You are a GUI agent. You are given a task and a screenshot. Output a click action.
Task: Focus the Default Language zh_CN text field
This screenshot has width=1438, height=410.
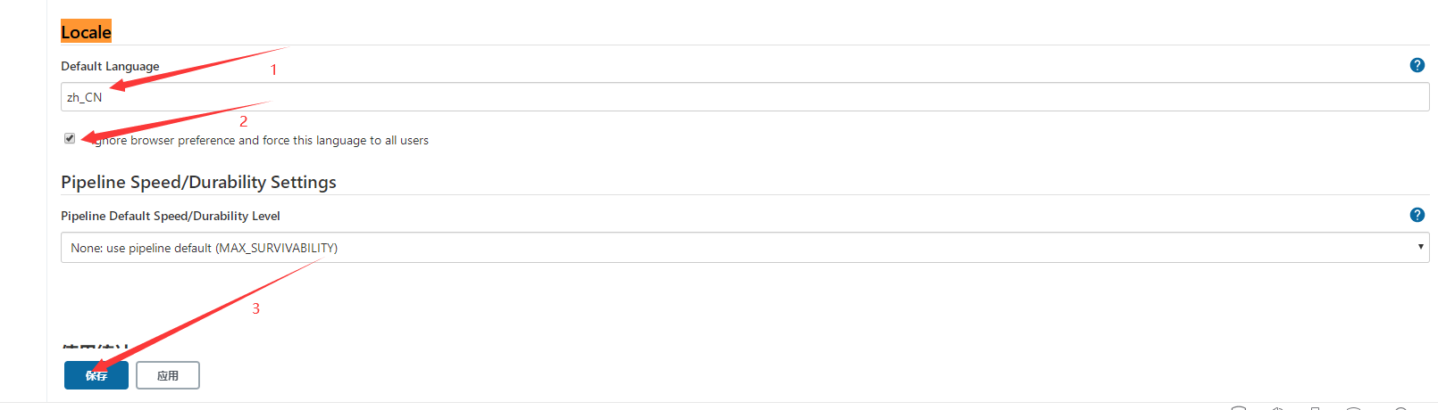pyautogui.click(x=715, y=97)
